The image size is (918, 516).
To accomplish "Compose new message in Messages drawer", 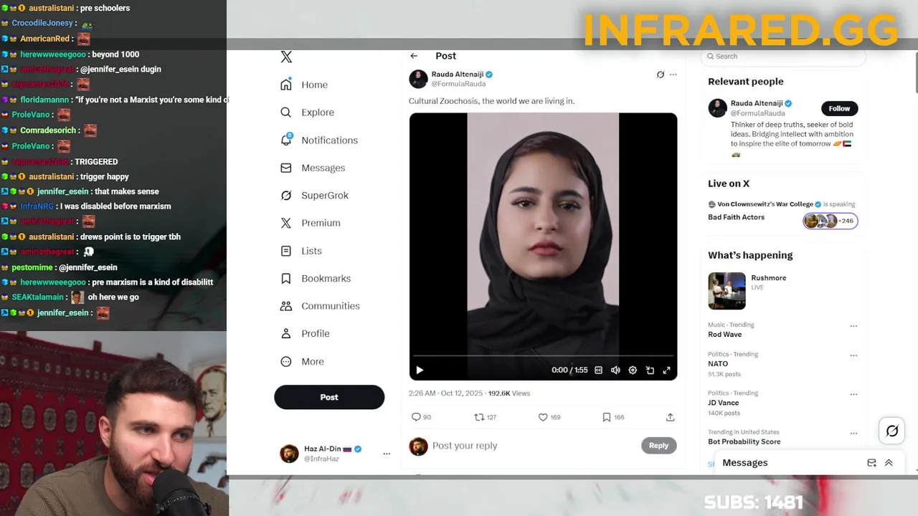I will point(871,463).
